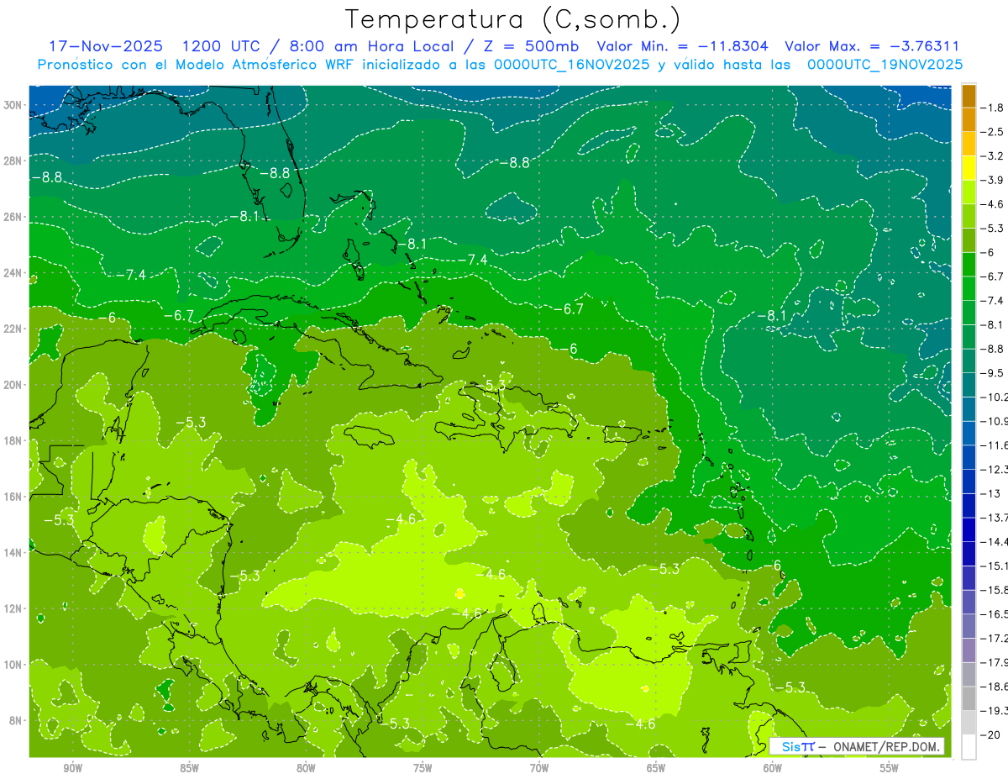
Task: Click the colorbar tick label "-11.6"
Action: pyautogui.click(x=995, y=445)
